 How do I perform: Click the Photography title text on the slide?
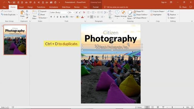coord(111,38)
